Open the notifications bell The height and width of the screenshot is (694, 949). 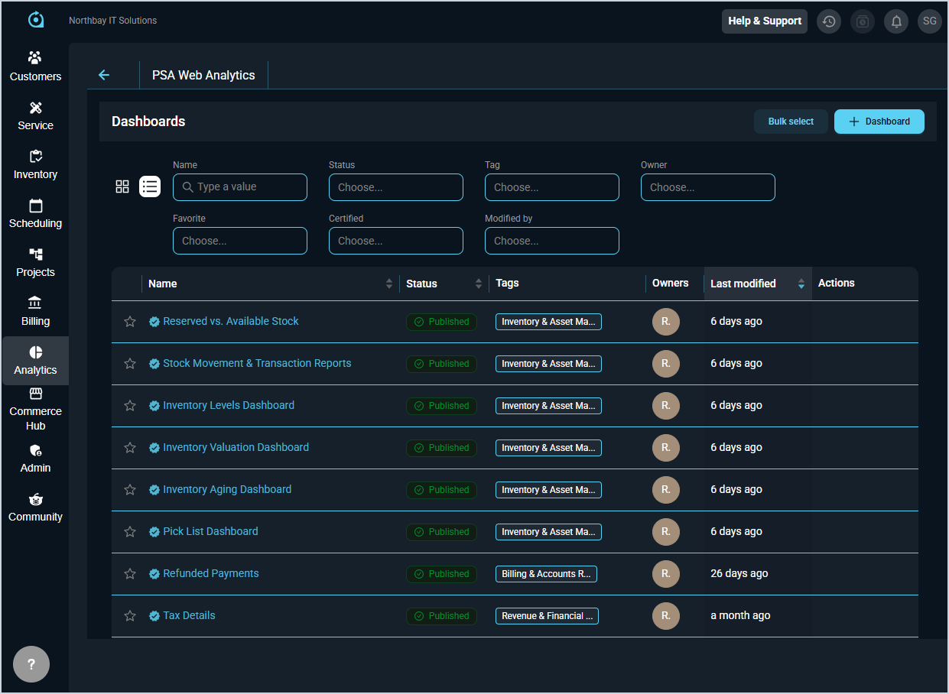[x=895, y=21]
